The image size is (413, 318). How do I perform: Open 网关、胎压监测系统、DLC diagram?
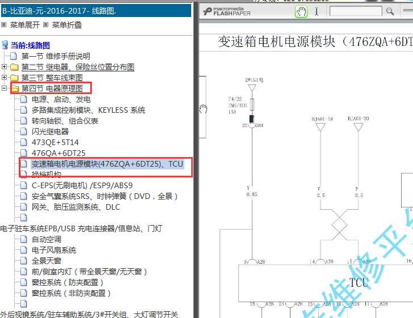pos(76,207)
